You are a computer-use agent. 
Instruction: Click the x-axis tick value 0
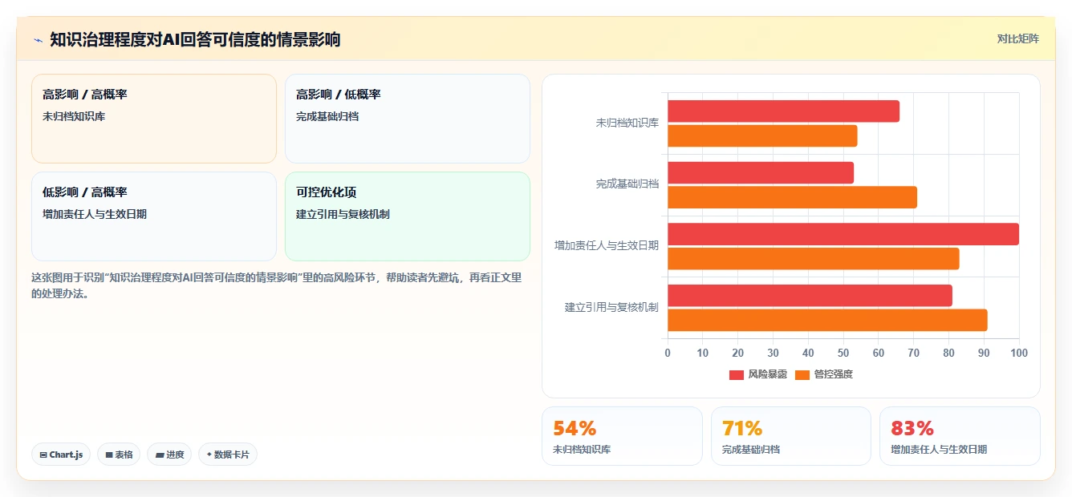click(x=668, y=354)
